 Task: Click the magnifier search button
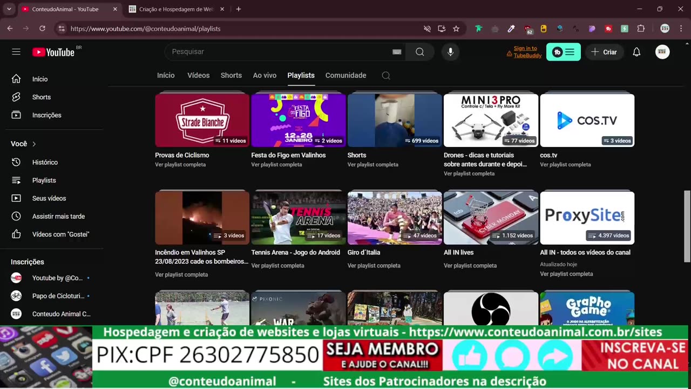coord(420,52)
